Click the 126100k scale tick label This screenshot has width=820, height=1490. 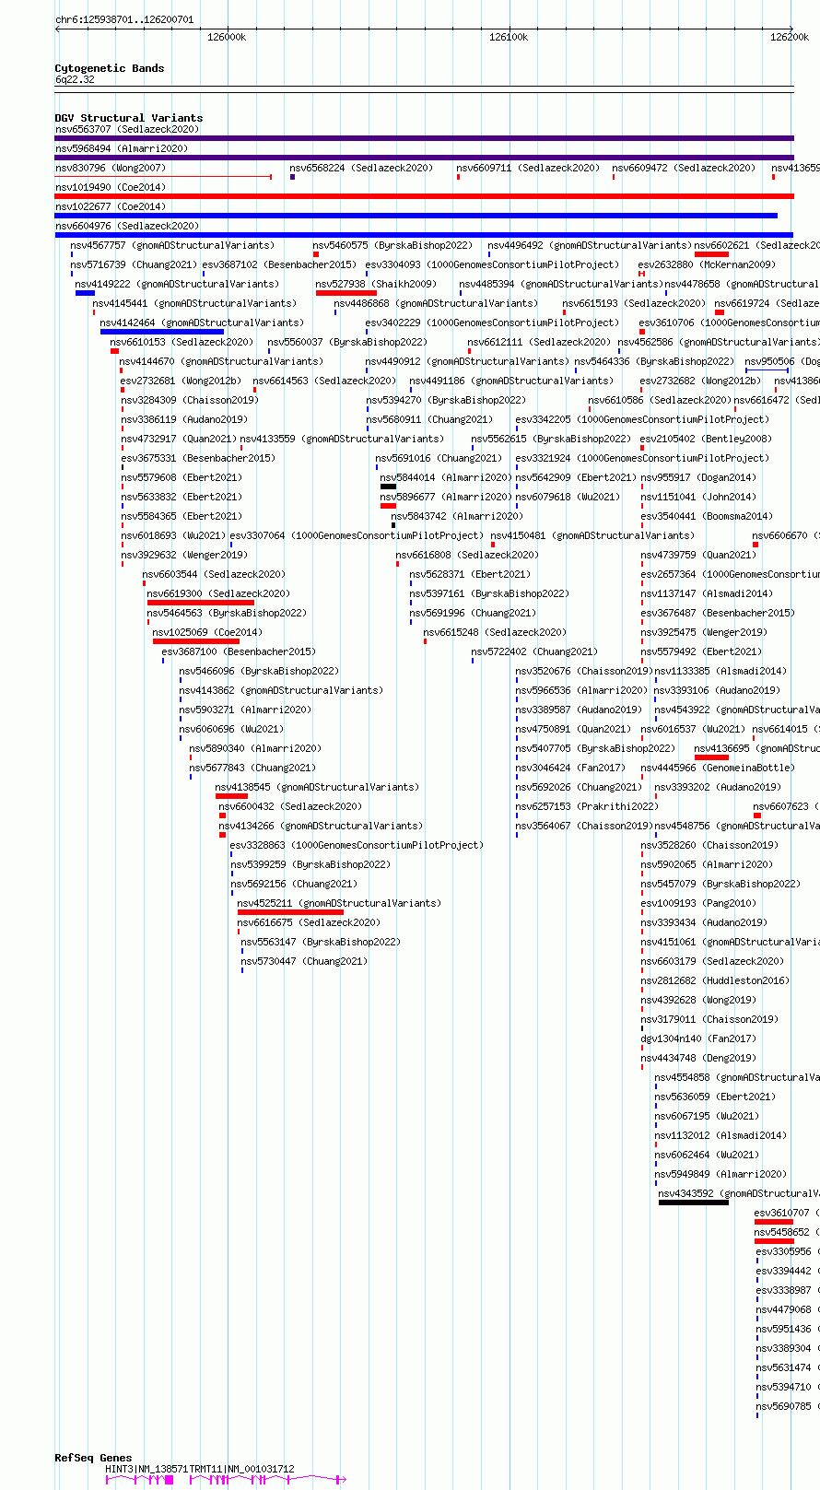pyautogui.click(x=509, y=37)
